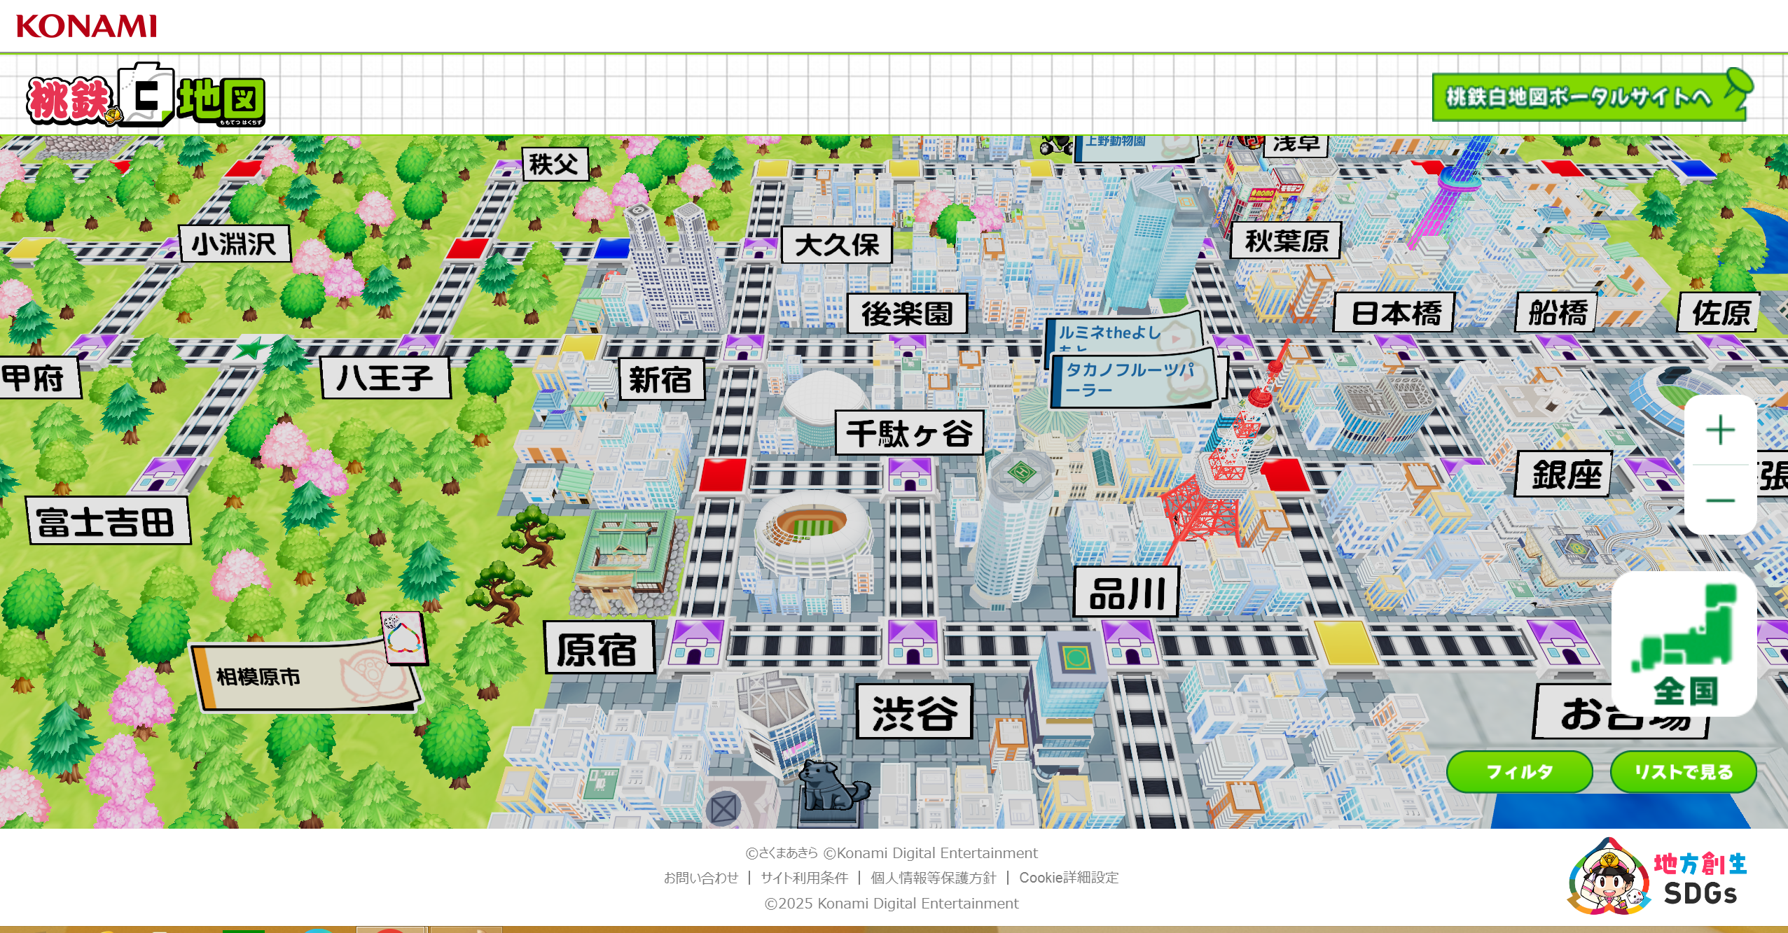Click the blue square left of 大久保
The height and width of the screenshot is (933, 1788).
tap(611, 248)
